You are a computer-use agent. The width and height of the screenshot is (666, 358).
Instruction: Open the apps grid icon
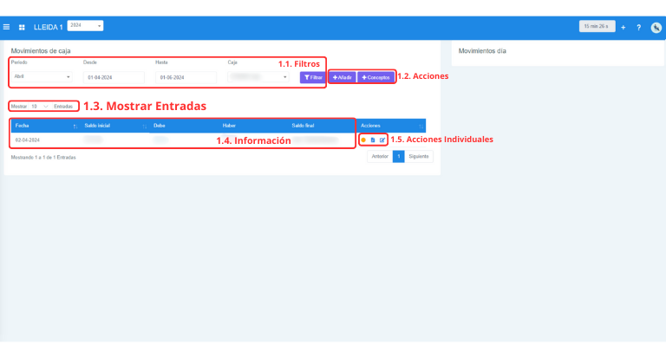click(x=22, y=27)
